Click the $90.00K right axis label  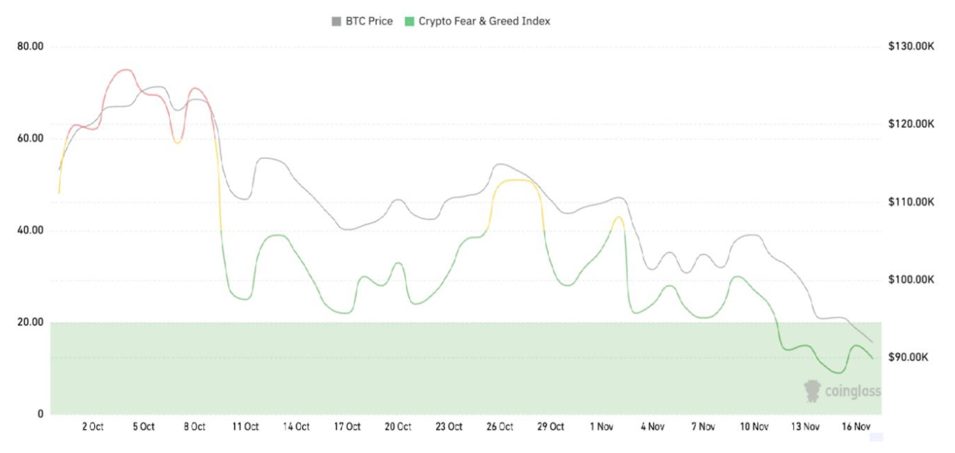tap(908, 357)
